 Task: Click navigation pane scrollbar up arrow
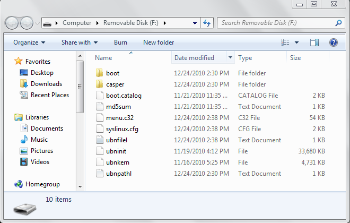click(x=80, y=56)
